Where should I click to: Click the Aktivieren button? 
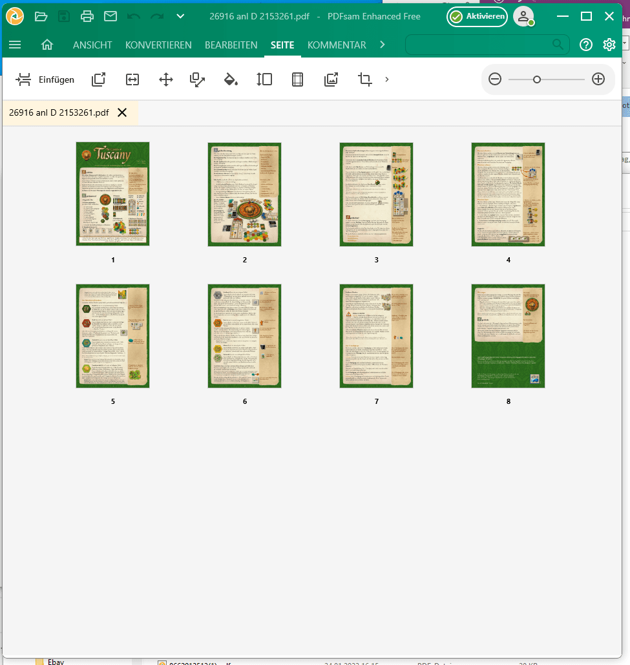[x=477, y=17]
